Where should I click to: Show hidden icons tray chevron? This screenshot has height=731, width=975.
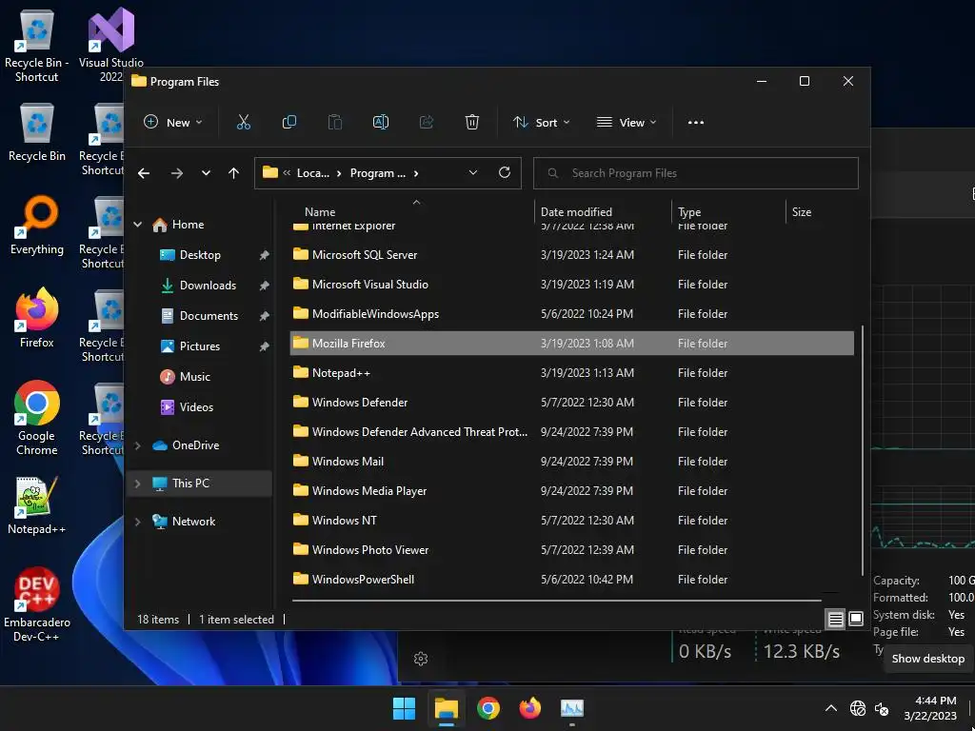point(830,708)
